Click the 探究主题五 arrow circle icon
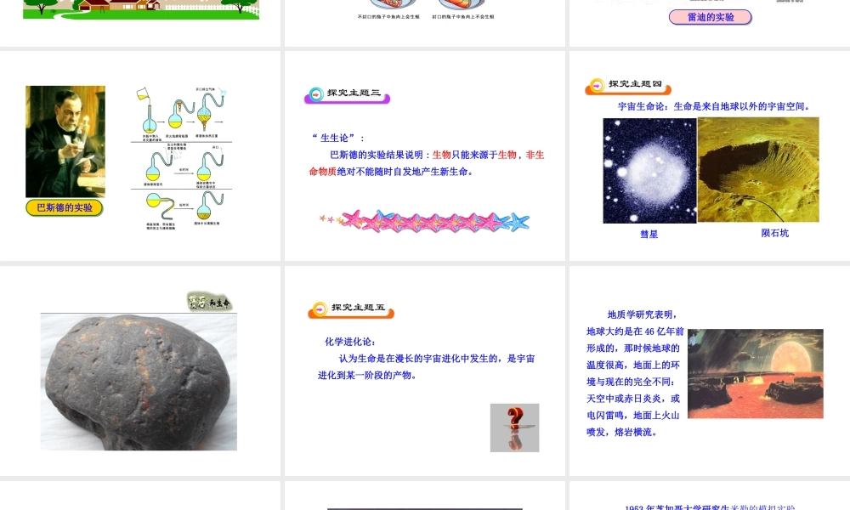The width and height of the screenshot is (850, 510). point(320,309)
